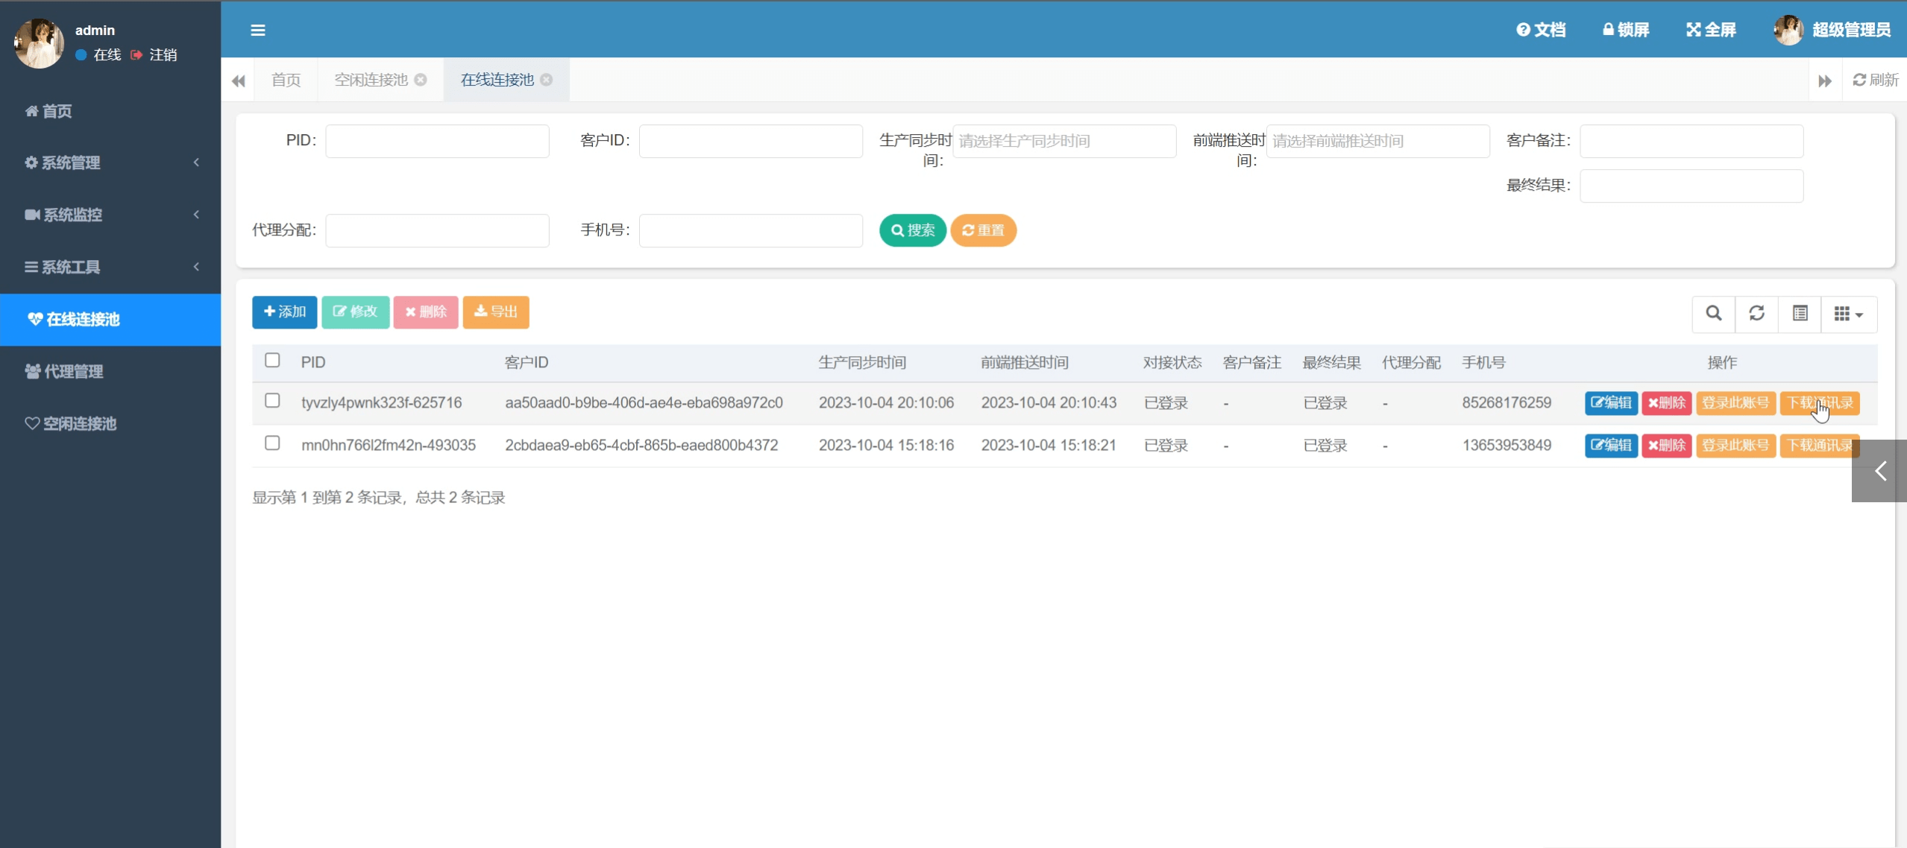Toggle the select-all header checkbox
Viewport: 1907px width, 848px height.
pyautogui.click(x=271, y=361)
